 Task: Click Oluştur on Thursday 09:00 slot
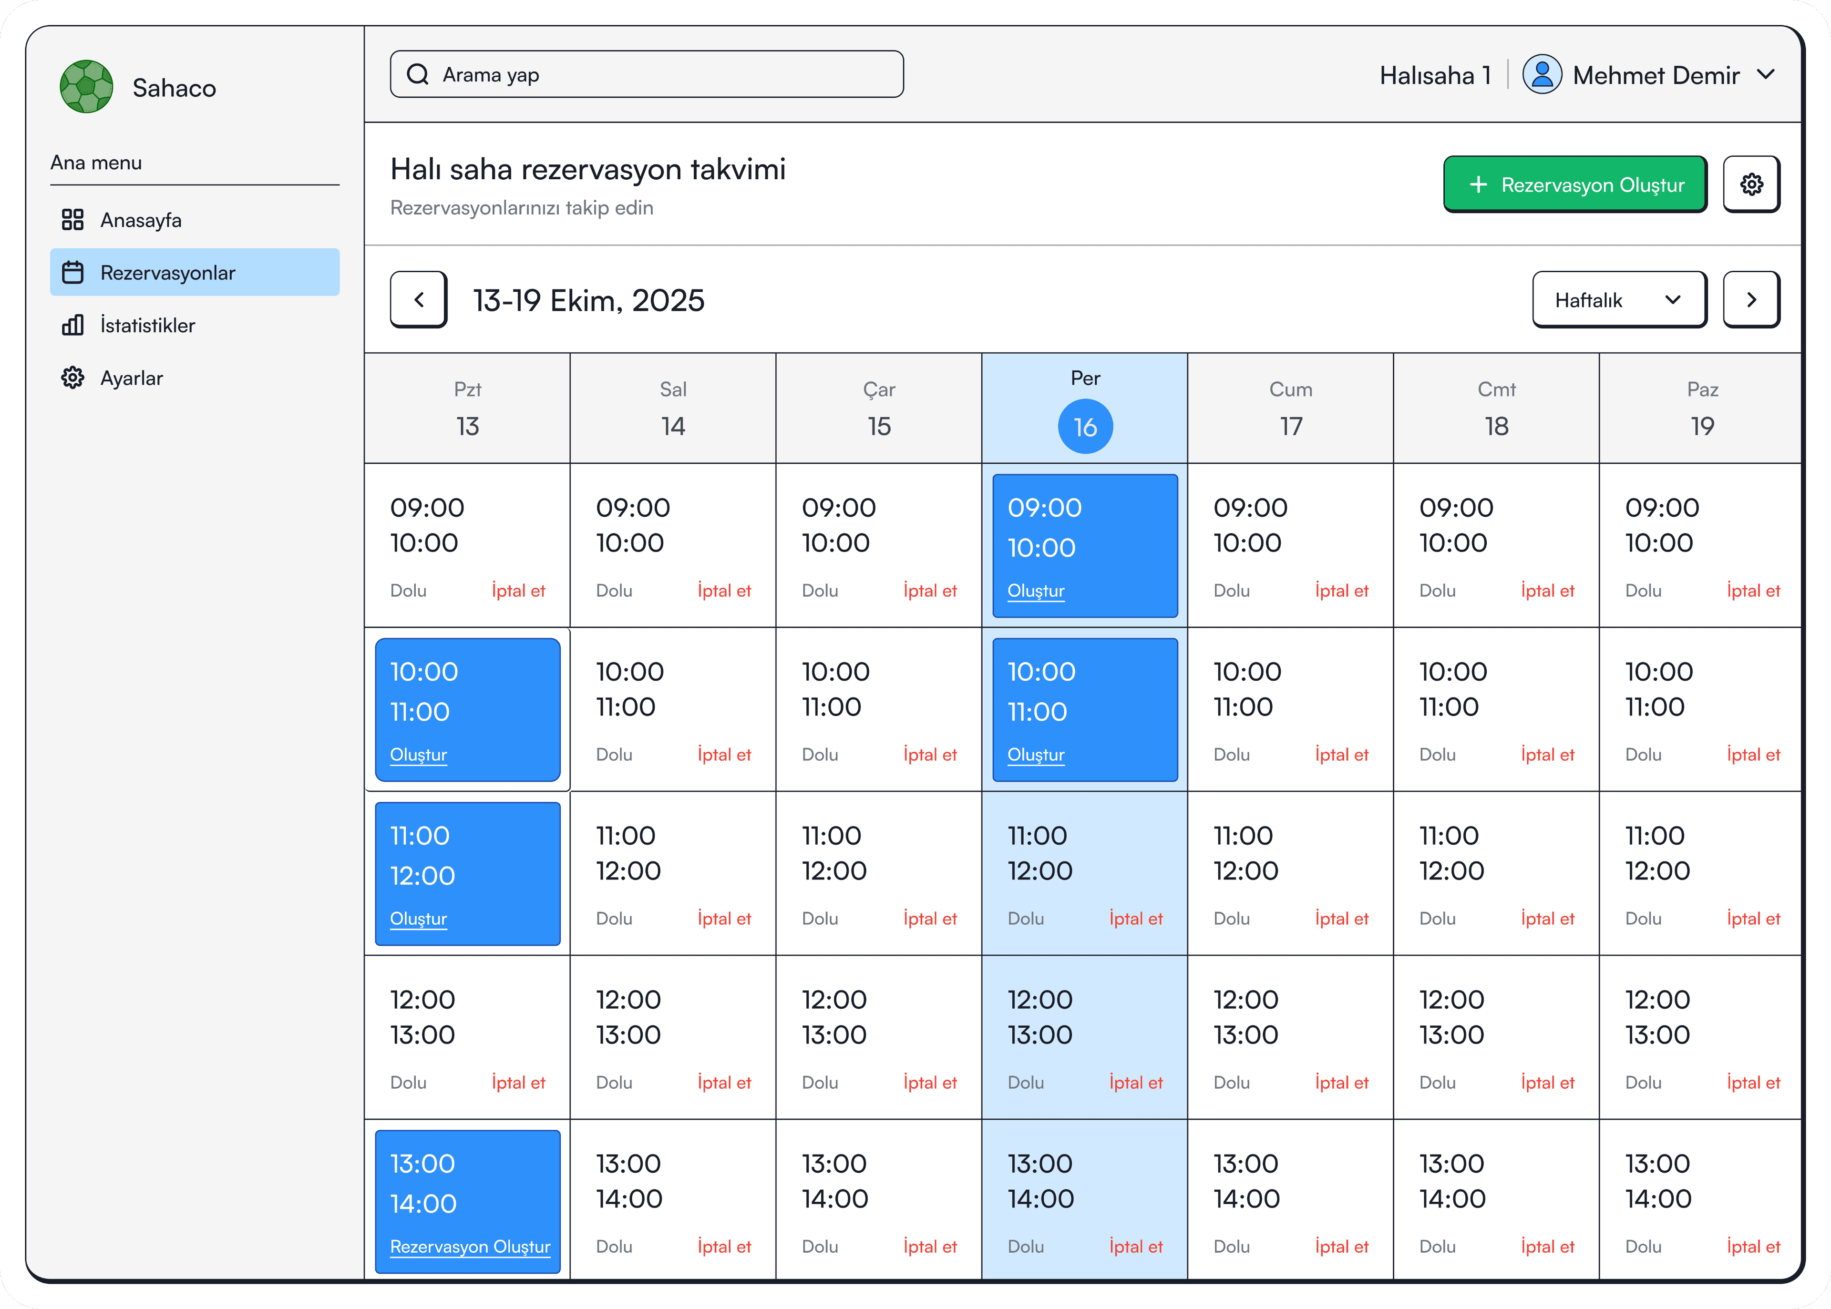pos(1036,590)
